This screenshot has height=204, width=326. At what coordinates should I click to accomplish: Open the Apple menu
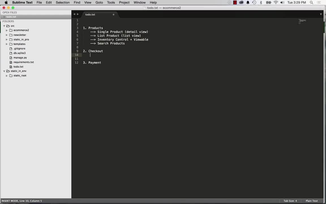6,3
